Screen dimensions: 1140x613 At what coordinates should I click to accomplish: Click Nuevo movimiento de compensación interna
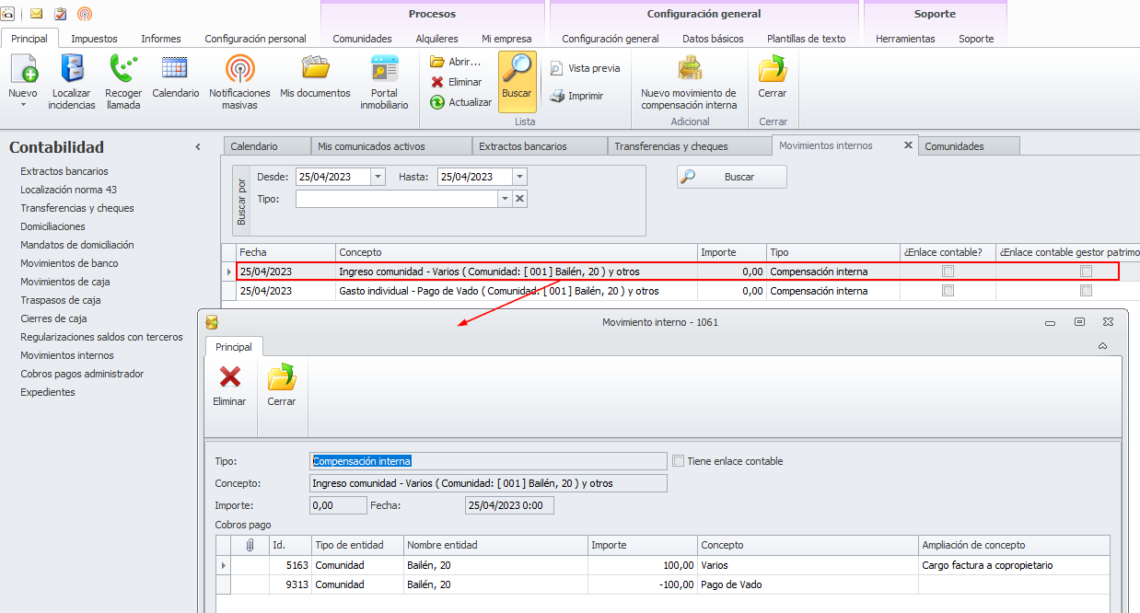coord(689,70)
